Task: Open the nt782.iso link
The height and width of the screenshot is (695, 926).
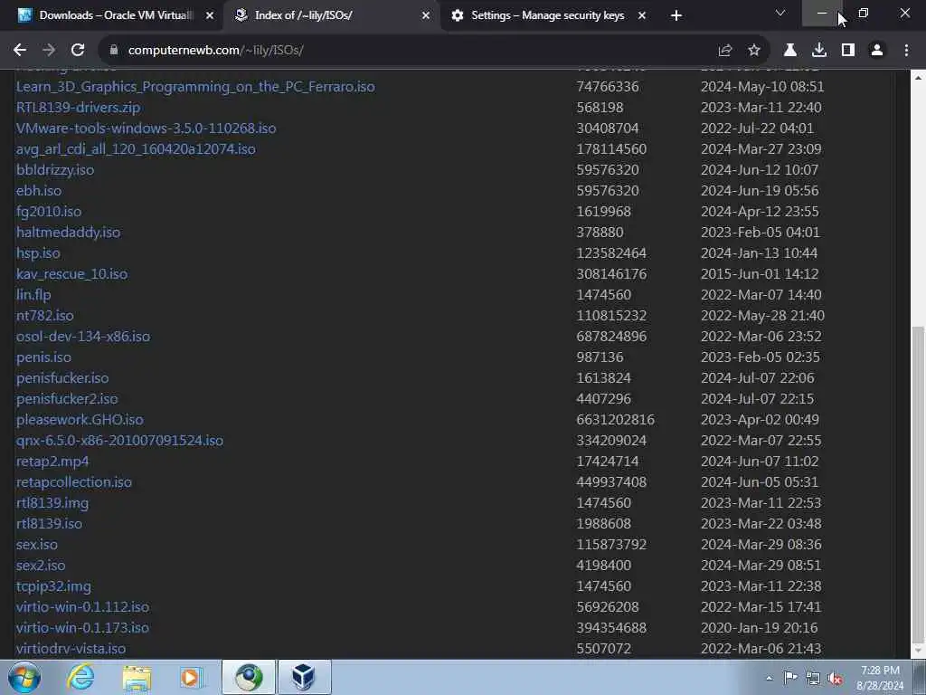Action: click(45, 316)
